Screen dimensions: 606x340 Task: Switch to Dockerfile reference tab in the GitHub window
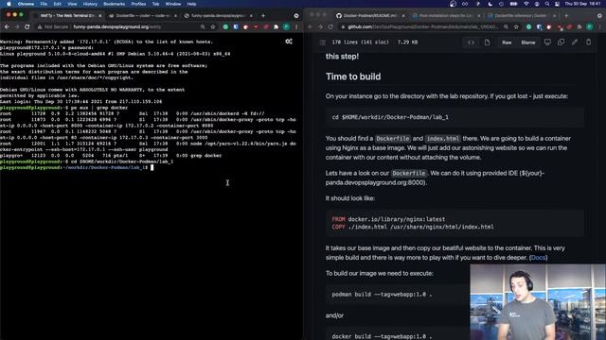521,16
